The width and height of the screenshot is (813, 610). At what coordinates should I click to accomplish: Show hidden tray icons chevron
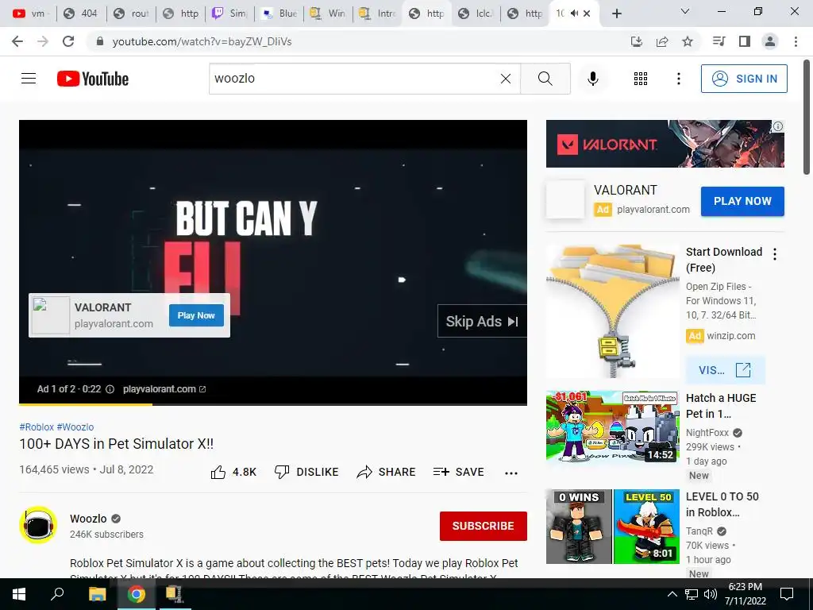click(672, 594)
